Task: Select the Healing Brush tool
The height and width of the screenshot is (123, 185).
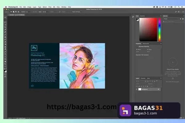Action: pos(5,32)
